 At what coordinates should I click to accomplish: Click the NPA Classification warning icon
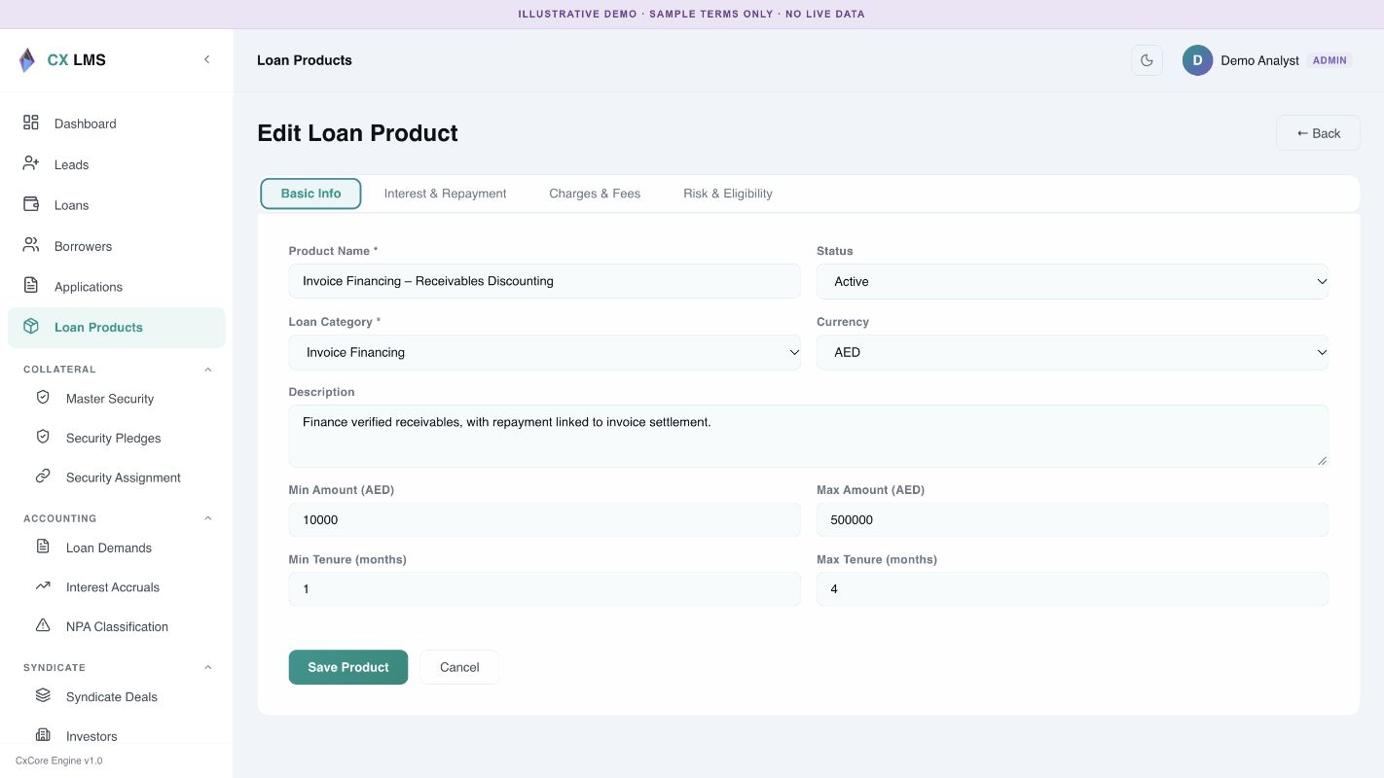[43, 625]
